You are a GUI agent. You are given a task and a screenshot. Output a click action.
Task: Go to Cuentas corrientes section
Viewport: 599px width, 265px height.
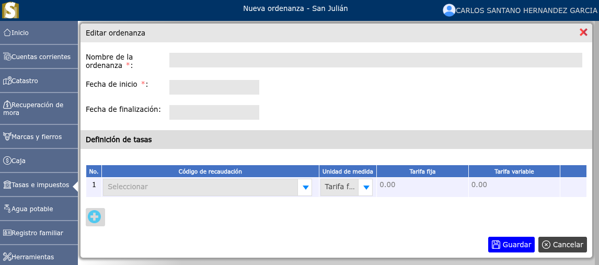pyautogui.click(x=39, y=57)
